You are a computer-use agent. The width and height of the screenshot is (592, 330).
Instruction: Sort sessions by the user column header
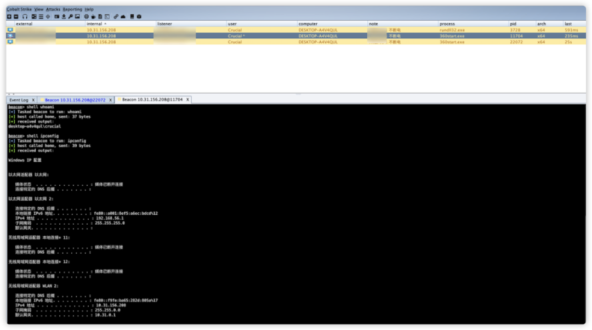click(261, 24)
